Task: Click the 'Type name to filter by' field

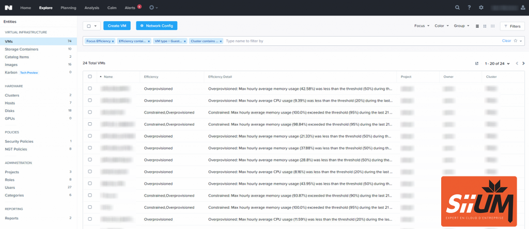Action: 363,41
